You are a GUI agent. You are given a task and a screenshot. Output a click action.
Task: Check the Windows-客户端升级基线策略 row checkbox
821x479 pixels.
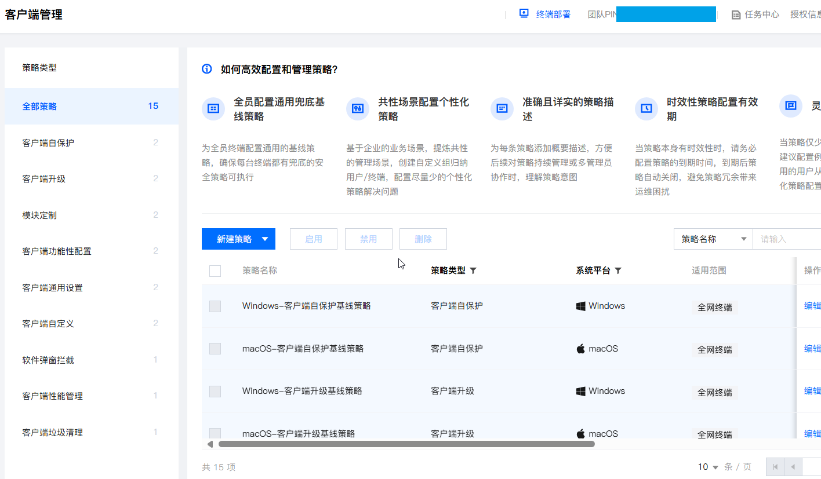tap(215, 392)
